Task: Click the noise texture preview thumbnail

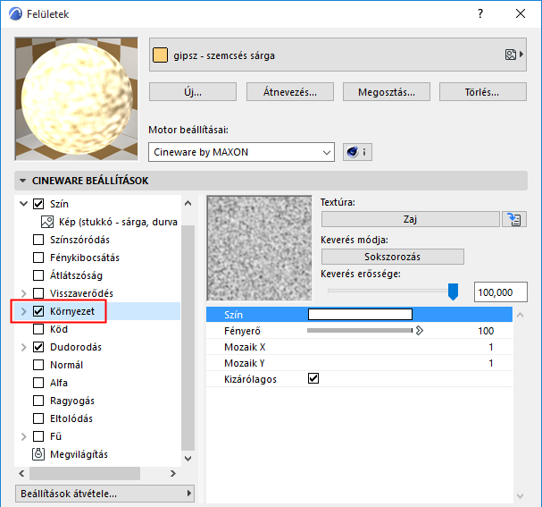Action: 260,249
